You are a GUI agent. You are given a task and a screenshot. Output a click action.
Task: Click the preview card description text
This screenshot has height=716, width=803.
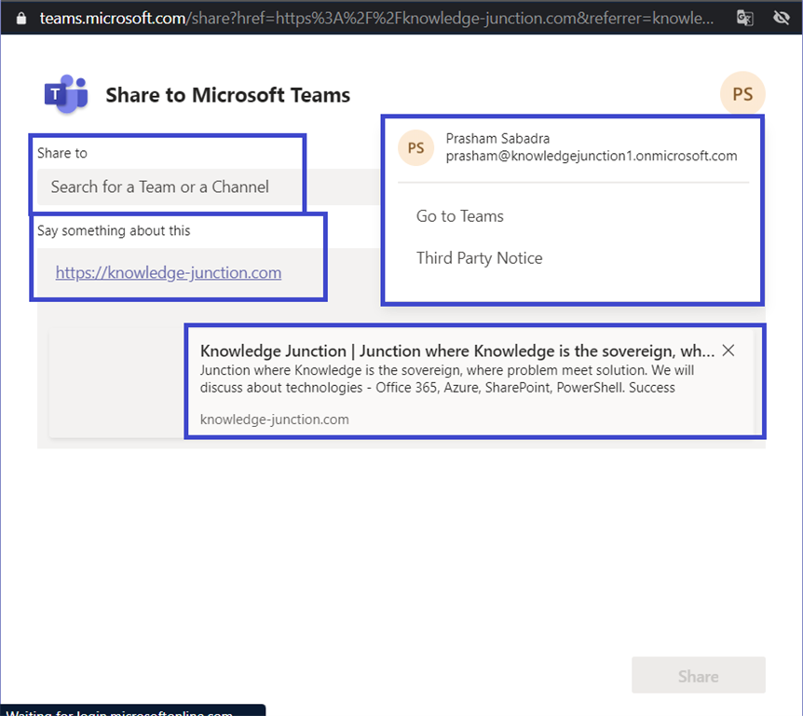click(446, 379)
